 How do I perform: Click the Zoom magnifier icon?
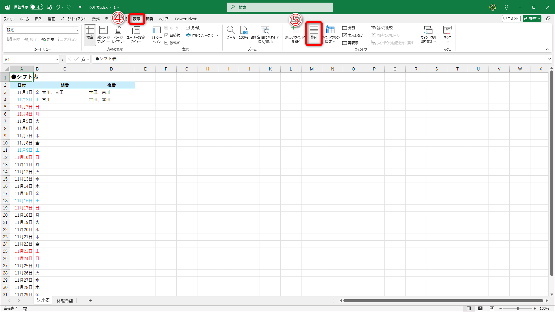coord(231,30)
